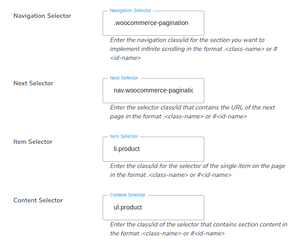Click the bold Next Selector heading on the left
307x247 pixels.
coord(33,83)
